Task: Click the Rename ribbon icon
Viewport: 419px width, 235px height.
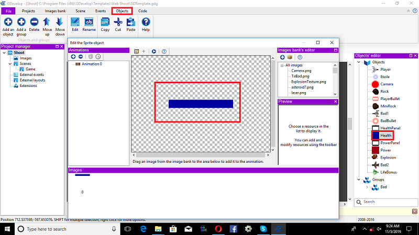Action: (89, 22)
